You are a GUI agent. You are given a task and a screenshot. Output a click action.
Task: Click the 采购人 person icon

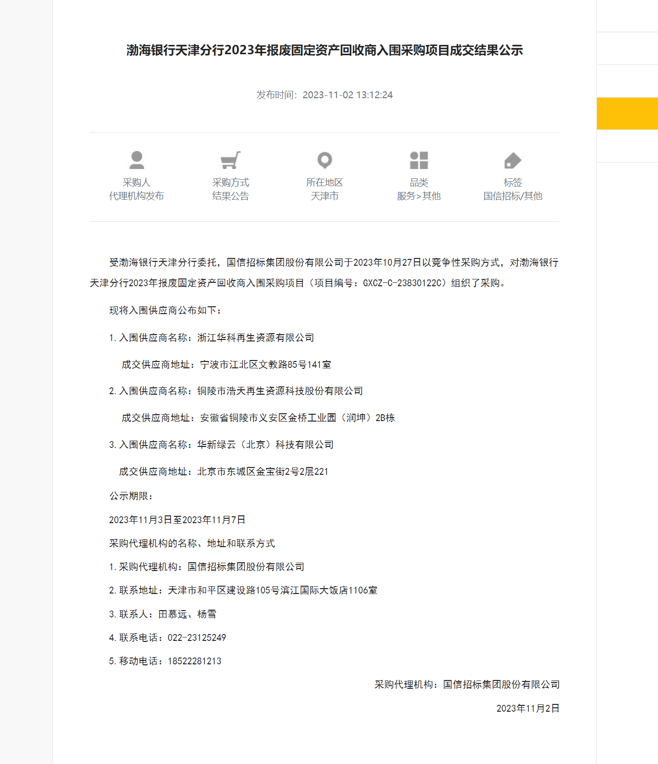point(136,160)
